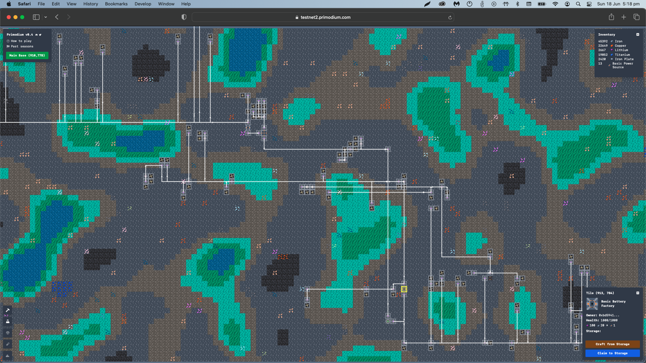
Task: Click the Lithium inventory row
Action: tap(613, 50)
